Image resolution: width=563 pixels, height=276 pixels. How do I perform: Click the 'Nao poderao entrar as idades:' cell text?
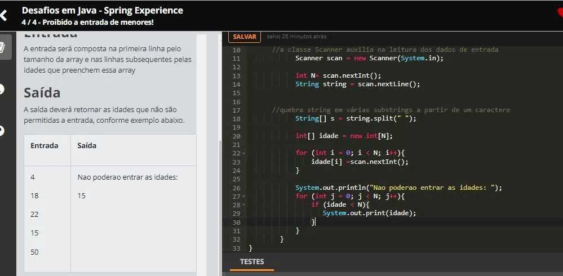pos(127,177)
